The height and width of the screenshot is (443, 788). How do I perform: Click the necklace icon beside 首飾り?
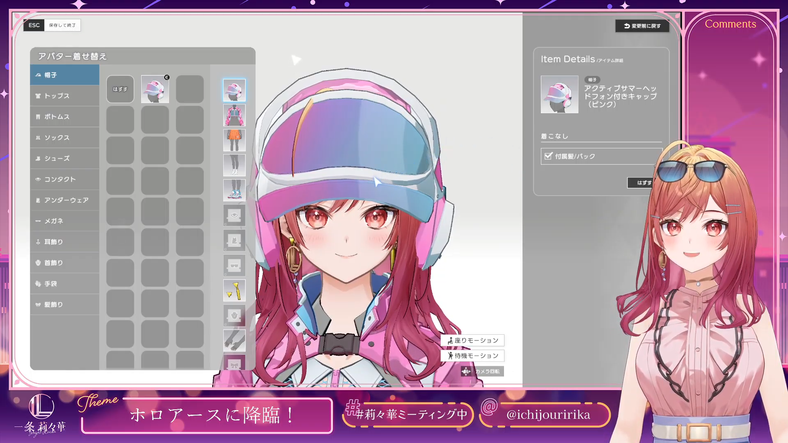(38, 263)
